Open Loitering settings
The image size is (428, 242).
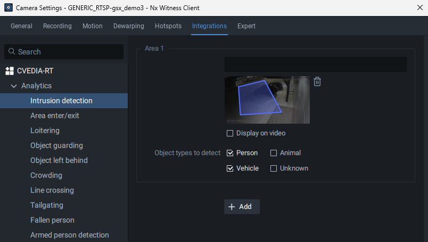64,131
